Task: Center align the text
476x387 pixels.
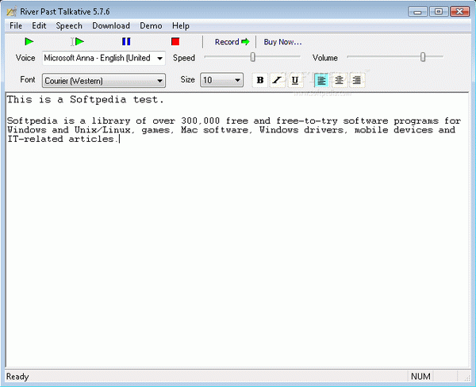Action: point(339,80)
